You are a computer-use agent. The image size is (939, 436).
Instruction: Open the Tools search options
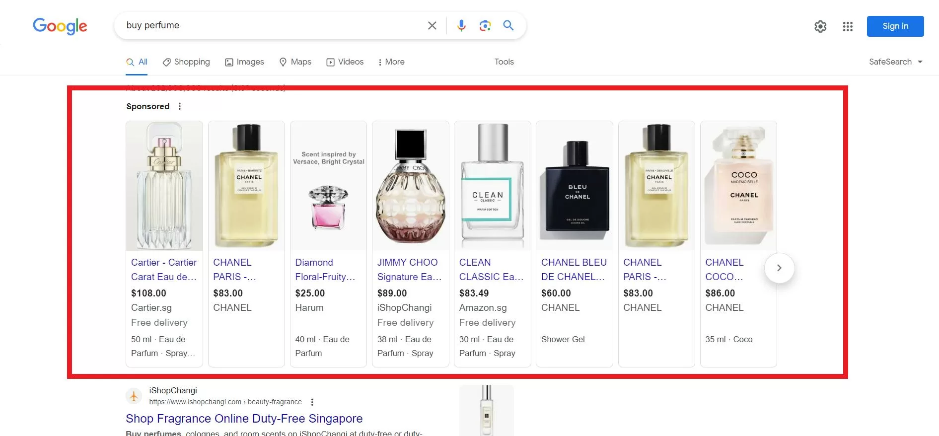504,62
